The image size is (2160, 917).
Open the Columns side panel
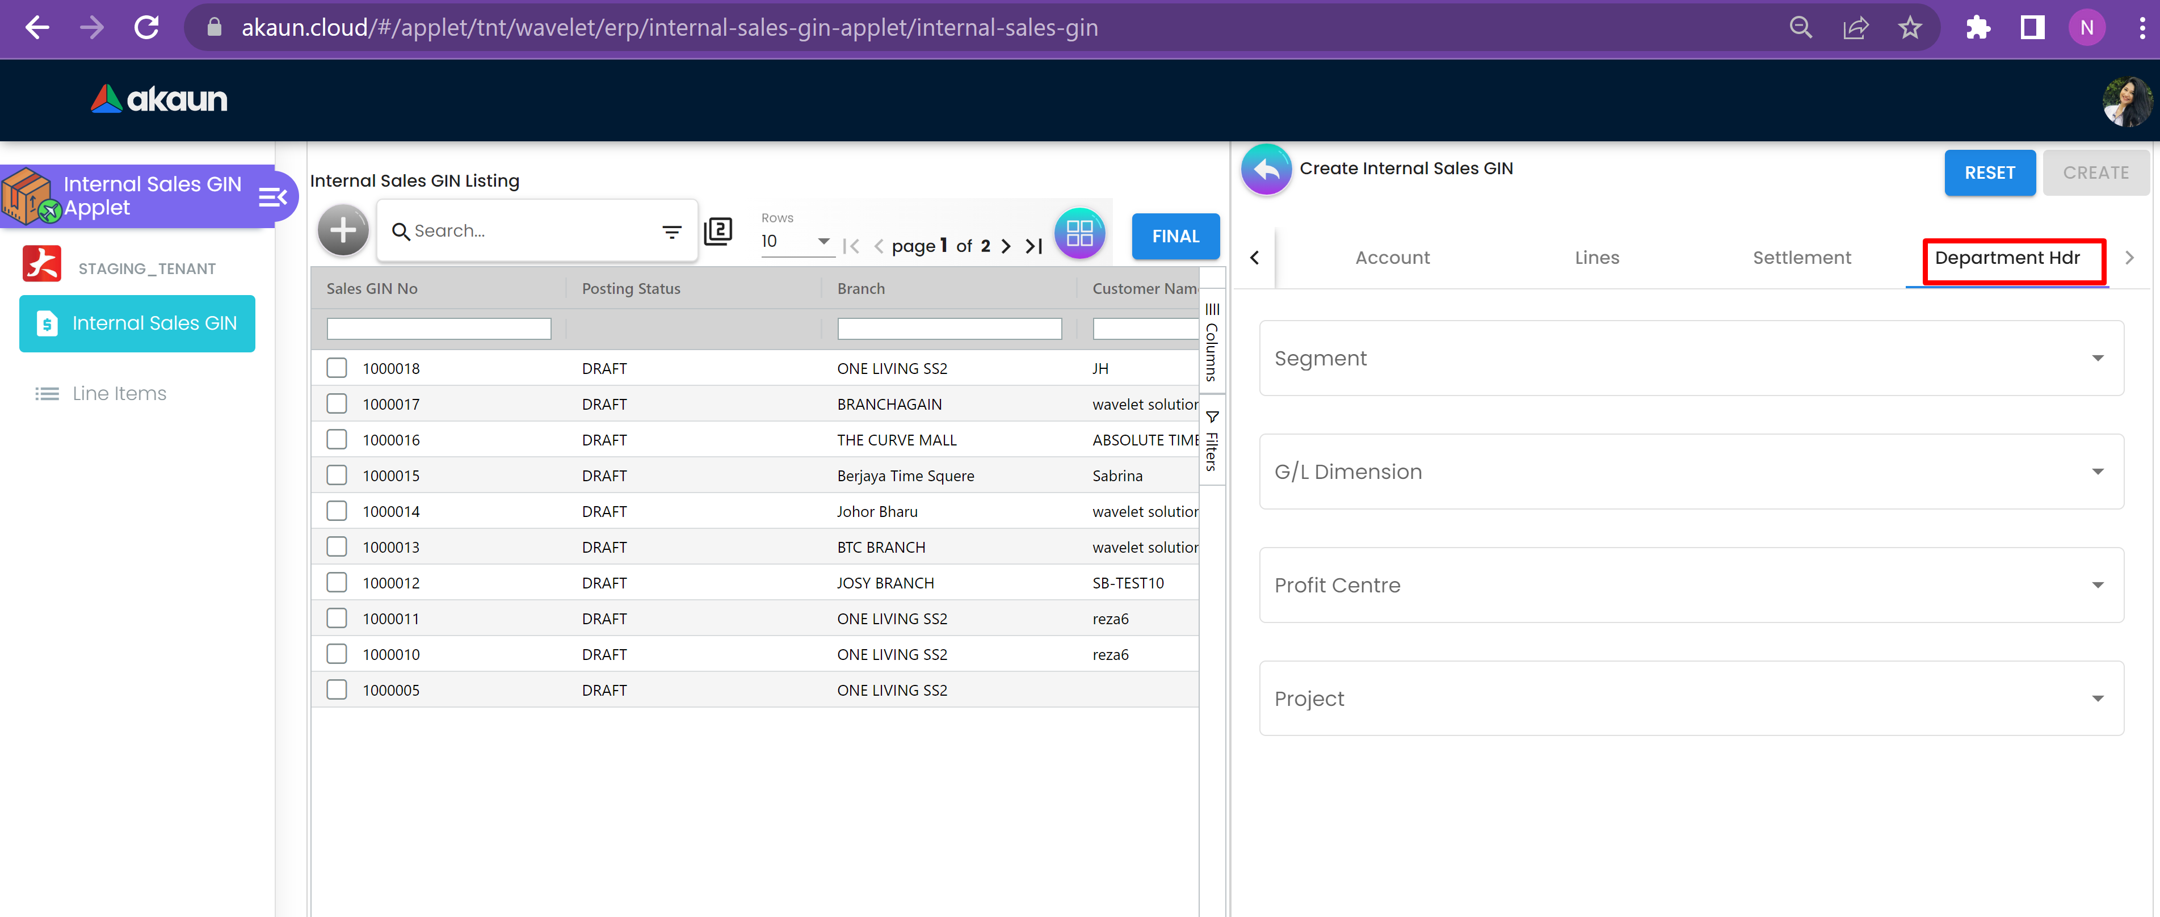pyautogui.click(x=1212, y=344)
